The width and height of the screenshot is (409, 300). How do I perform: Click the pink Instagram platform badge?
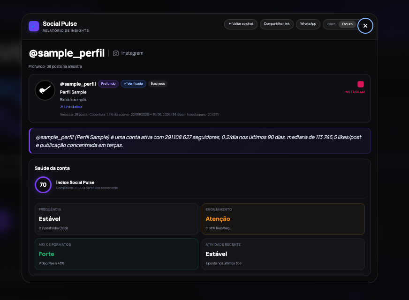(x=361, y=84)
